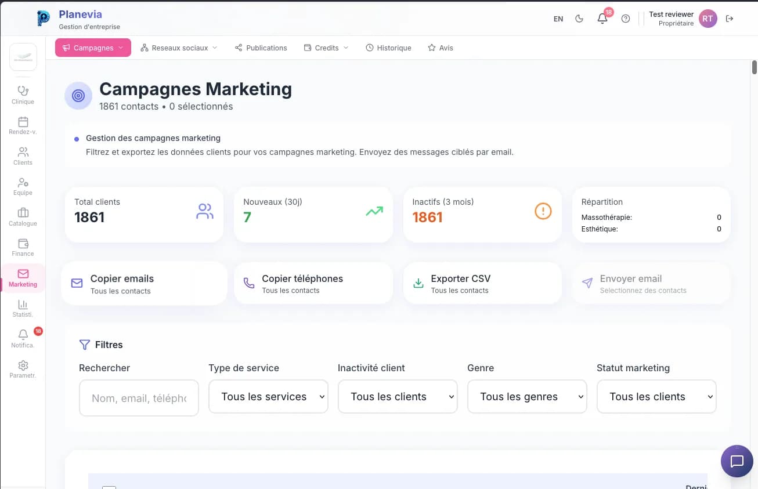Open the Historique tab

pos(388,48)
